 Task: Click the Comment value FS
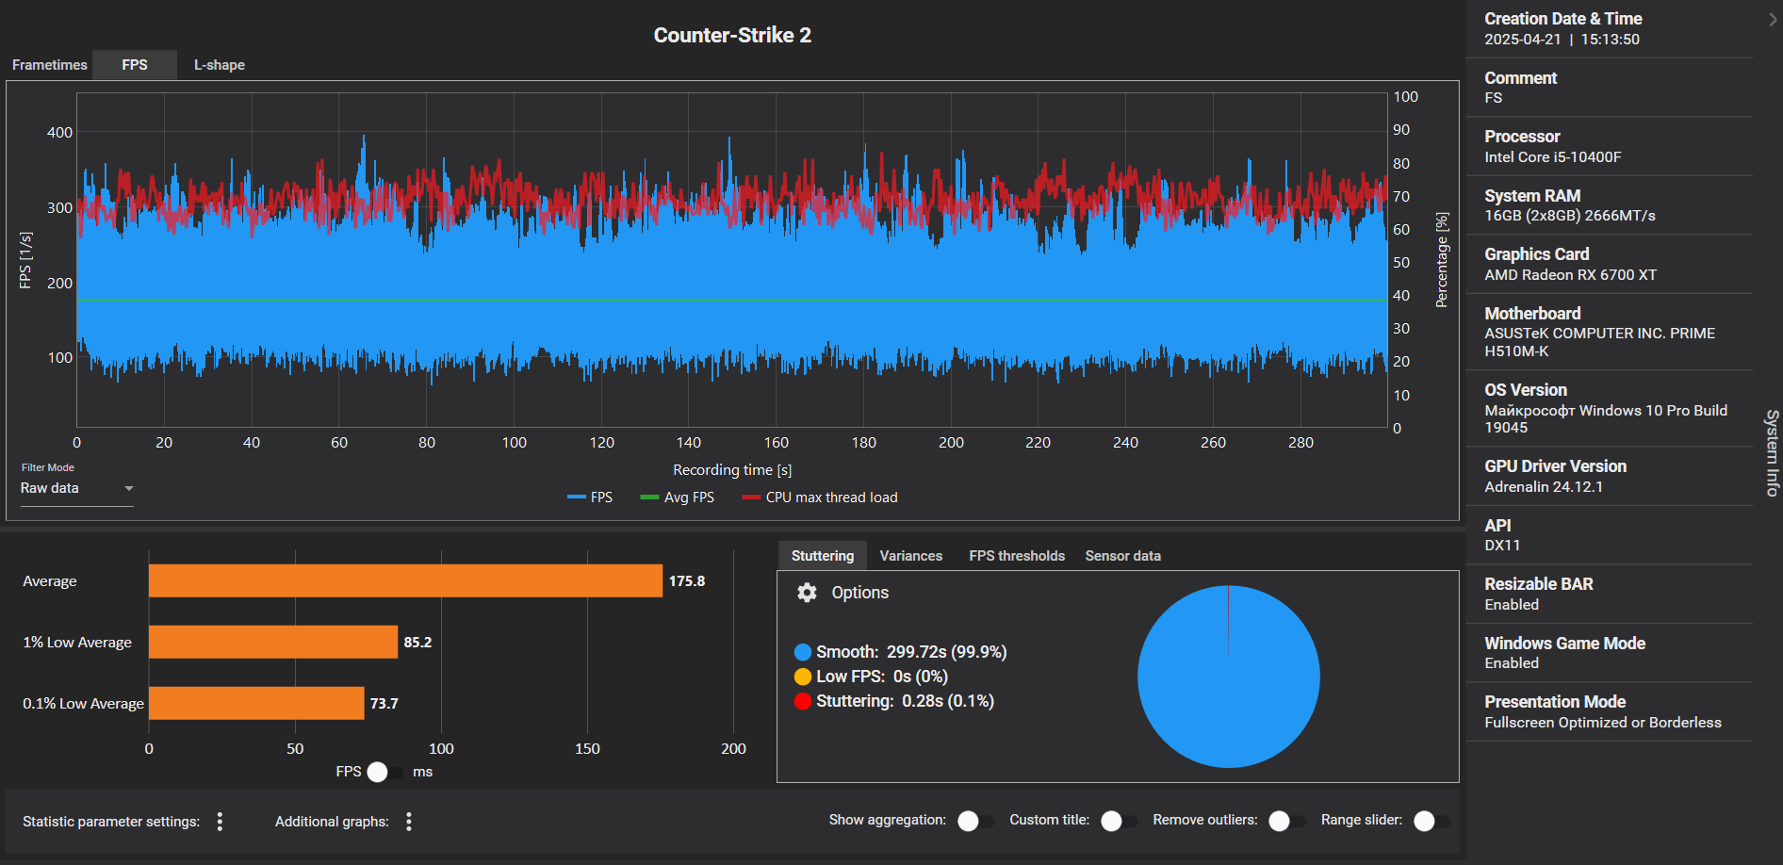pos(1493,98)
